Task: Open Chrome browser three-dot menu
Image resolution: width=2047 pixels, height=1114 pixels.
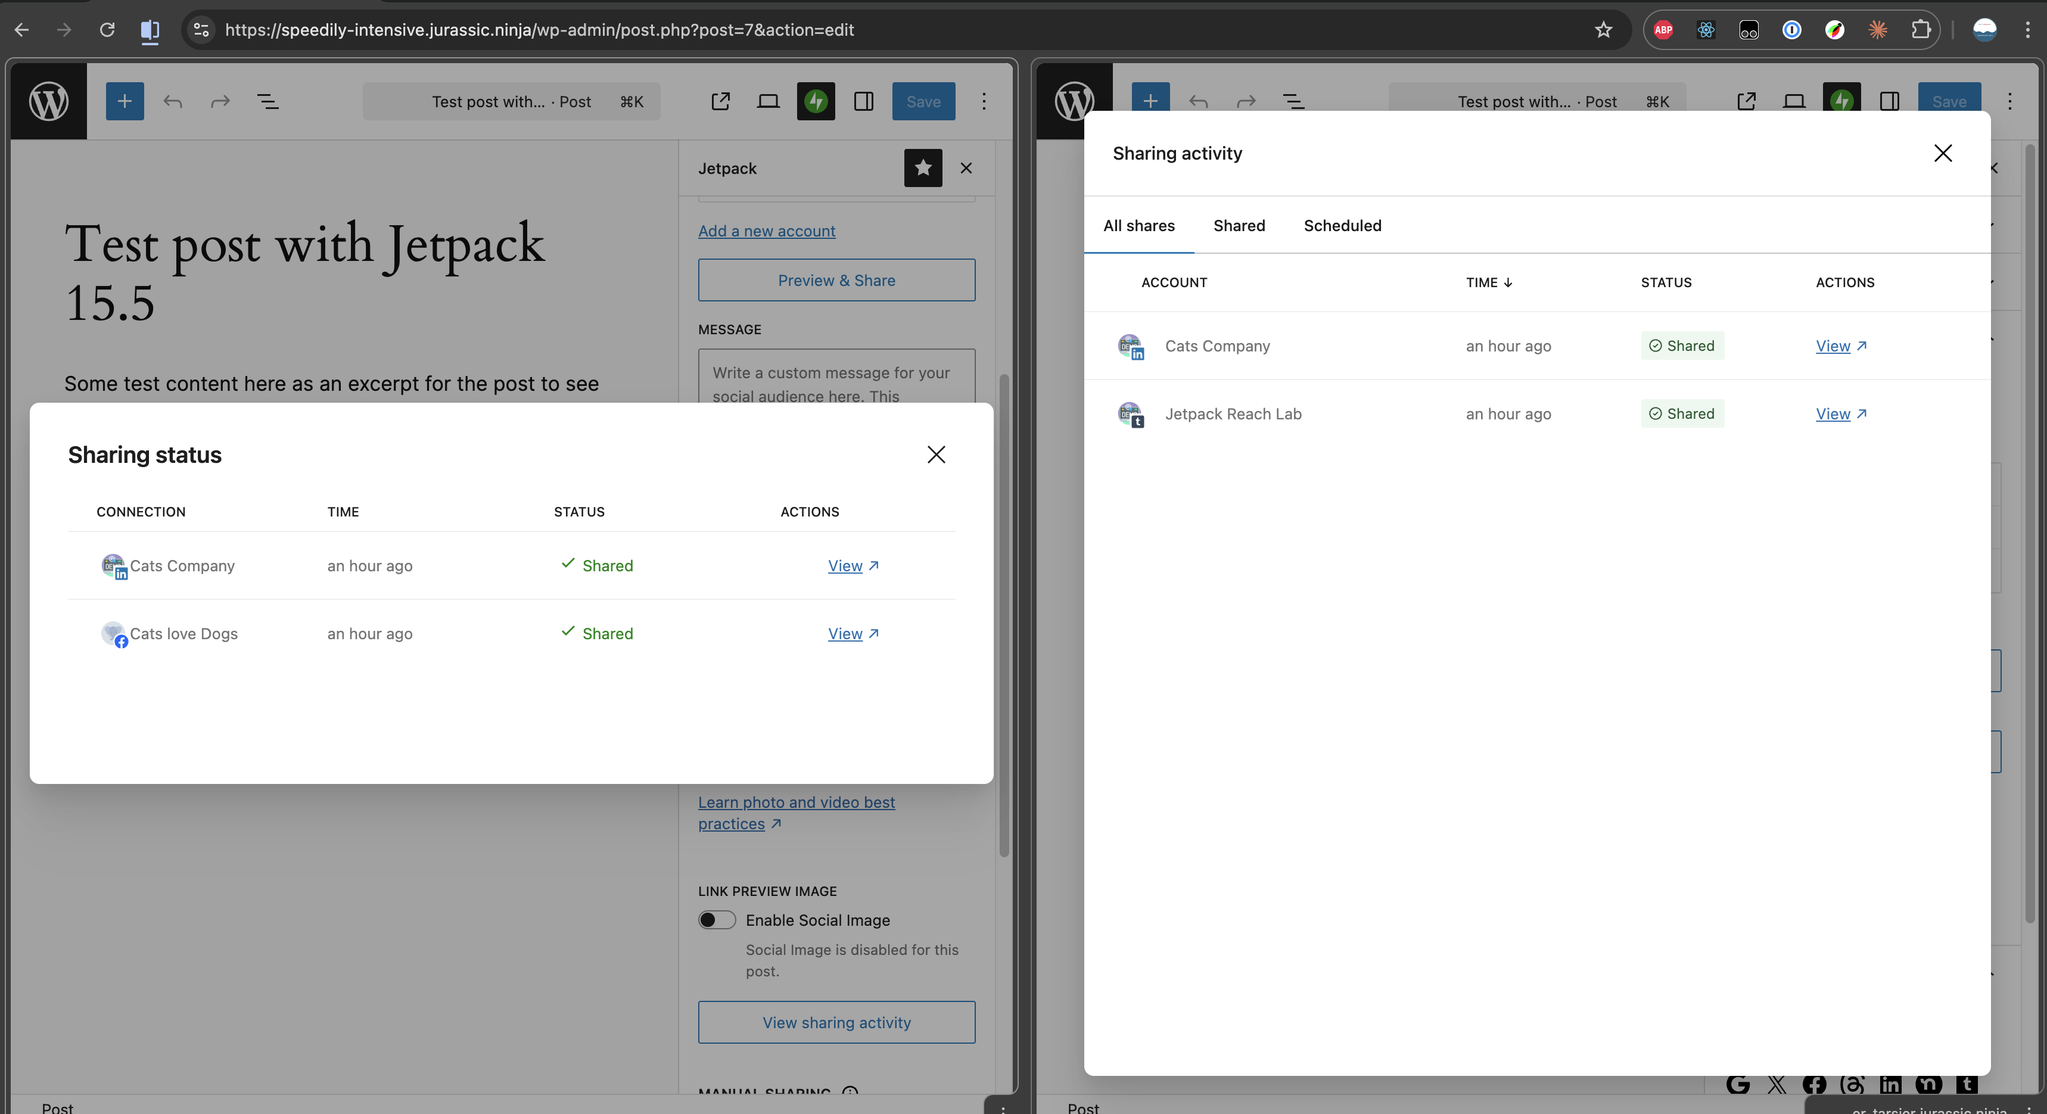Action: tap(2027, 30)
